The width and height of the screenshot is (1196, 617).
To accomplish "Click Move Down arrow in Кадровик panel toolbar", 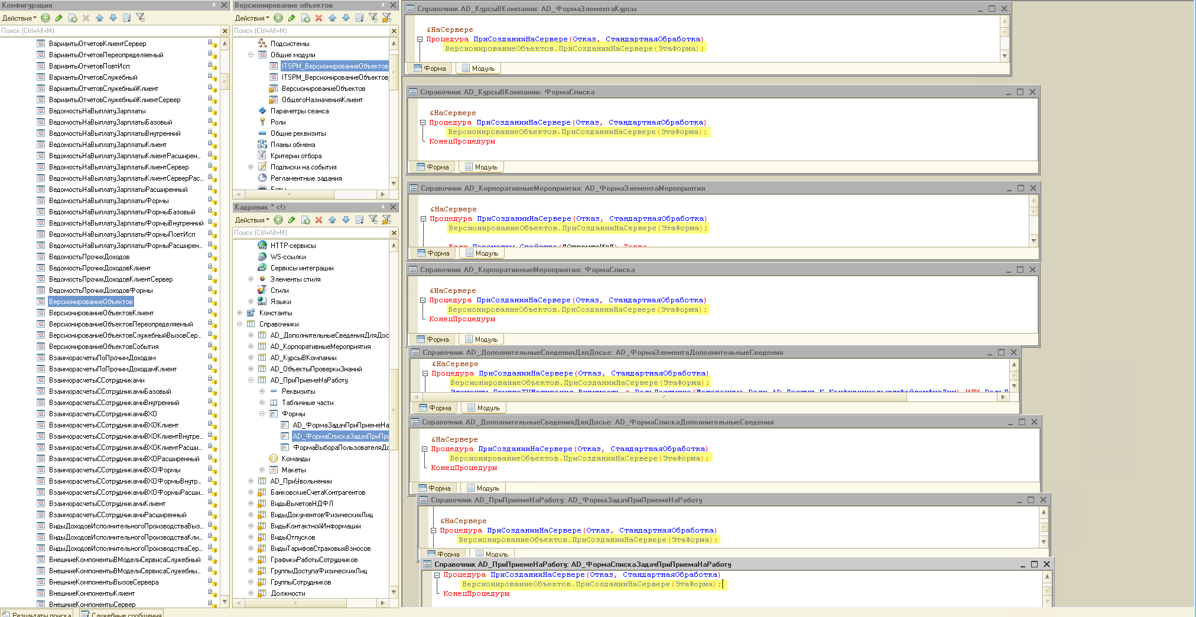I will [x=346, y=220].
